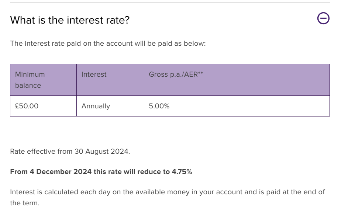Click the 5.00% rate cell
This screenshot has width=362, height=216.
(x=237, y=106)
